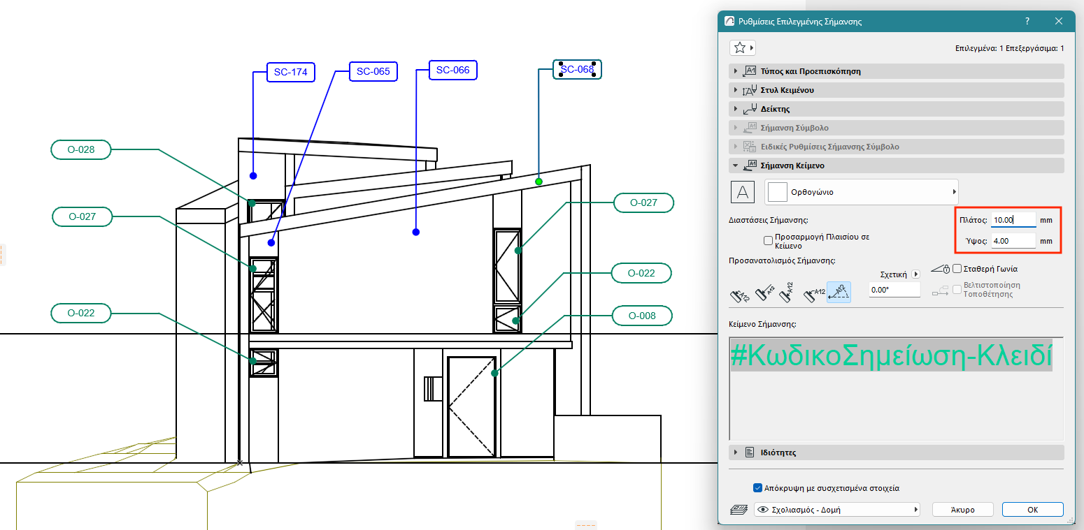1084x530 pixels.
Task: Select second label orientation icon
Action: pos(765,294)
